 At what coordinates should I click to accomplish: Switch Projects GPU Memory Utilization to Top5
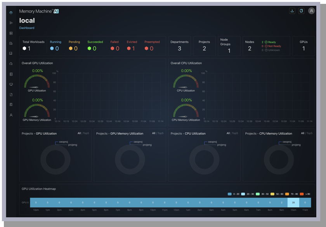[x=160, y=133]
